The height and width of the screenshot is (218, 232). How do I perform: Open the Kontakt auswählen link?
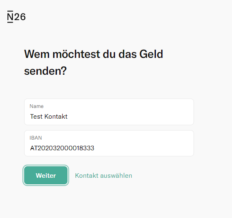(104, 176)
